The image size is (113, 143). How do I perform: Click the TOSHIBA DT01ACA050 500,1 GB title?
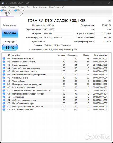(x=56, y=20)
